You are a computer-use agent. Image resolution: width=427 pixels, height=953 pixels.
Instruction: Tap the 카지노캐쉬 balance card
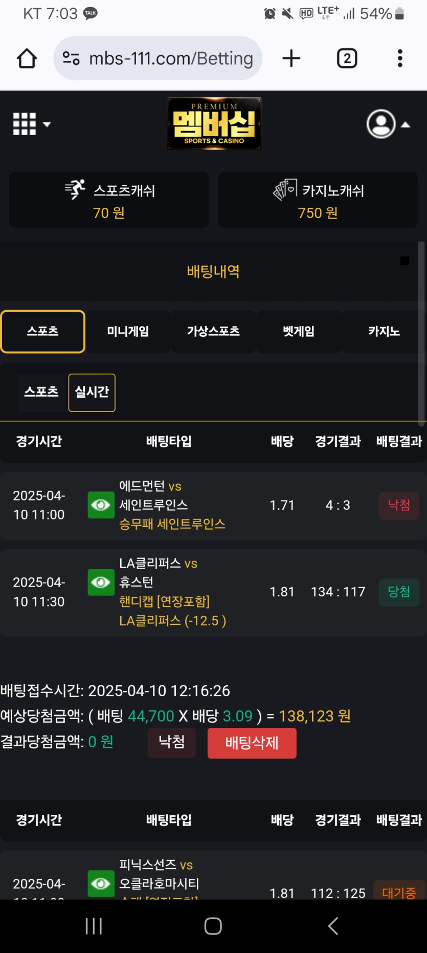click(x=318, y=200)
